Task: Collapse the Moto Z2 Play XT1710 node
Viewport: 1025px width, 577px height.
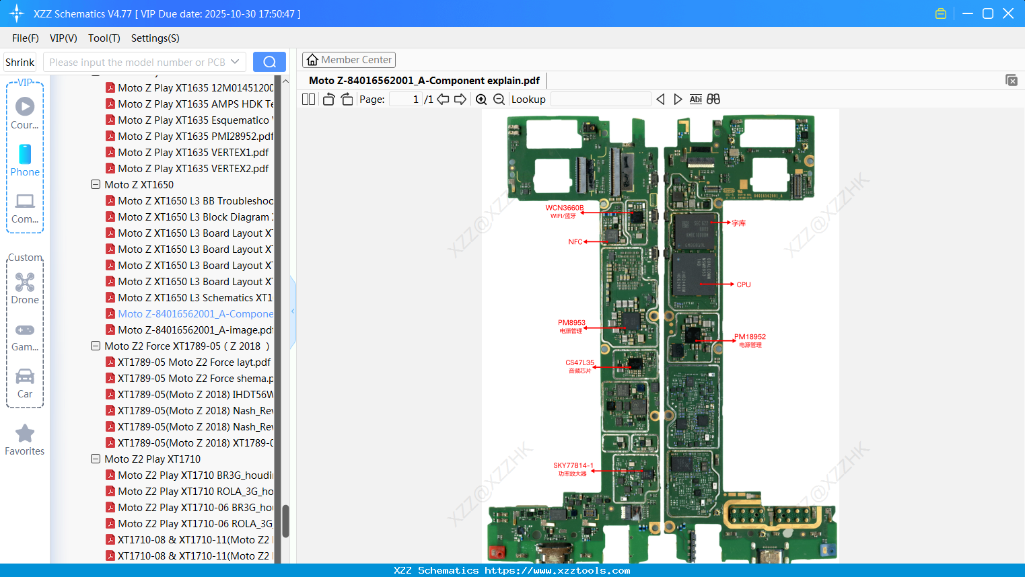Action: tap(95, 459)
